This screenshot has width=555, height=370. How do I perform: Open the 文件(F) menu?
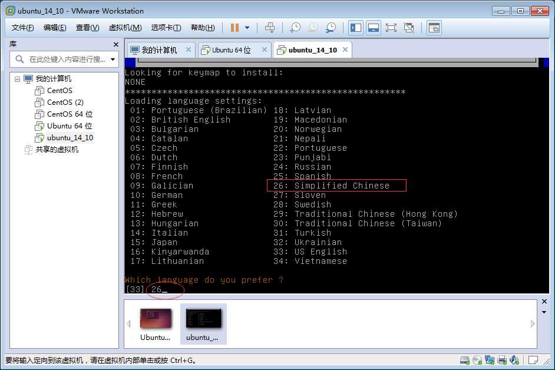pos(22,28)
